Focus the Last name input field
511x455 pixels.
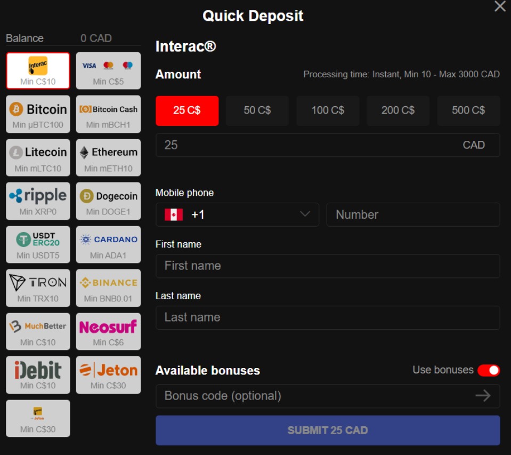click(x=328, y=317)
